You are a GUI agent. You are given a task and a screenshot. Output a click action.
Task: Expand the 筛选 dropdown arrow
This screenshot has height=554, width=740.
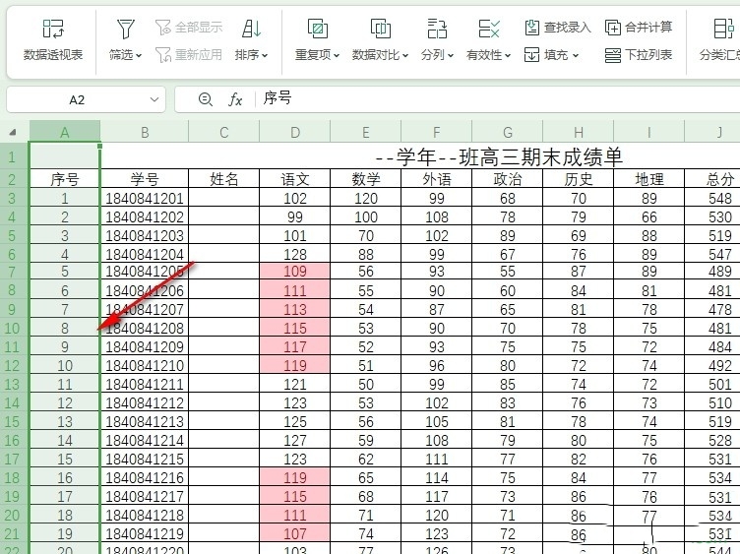point(139,56)
